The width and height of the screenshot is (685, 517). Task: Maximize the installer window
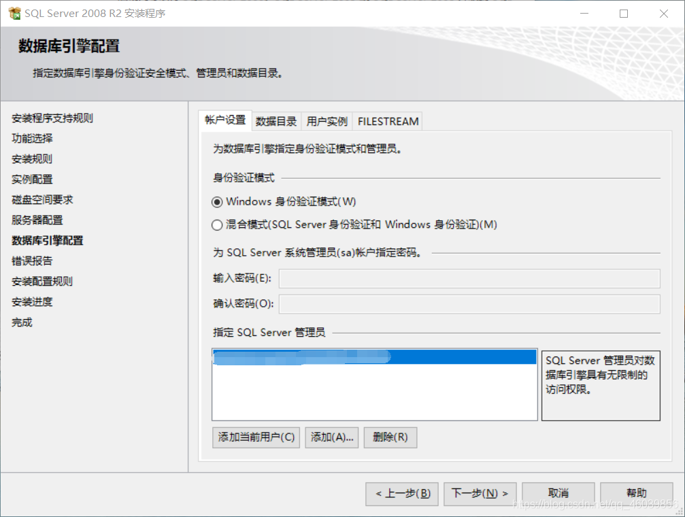tap(624, 14)
